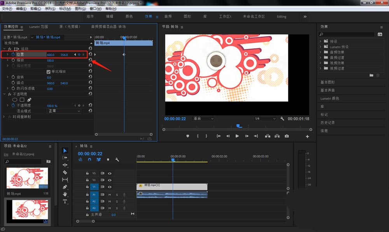Reset the 位置 parameter
Screen dimensions: 389x232
(x=90, y=54)
